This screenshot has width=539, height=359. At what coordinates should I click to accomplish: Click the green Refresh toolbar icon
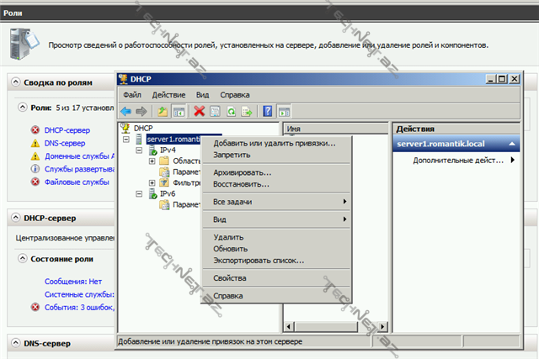[x=231, y=111]
